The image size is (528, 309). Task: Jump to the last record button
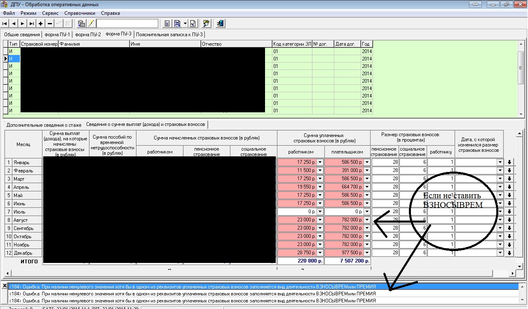[32, 23]
